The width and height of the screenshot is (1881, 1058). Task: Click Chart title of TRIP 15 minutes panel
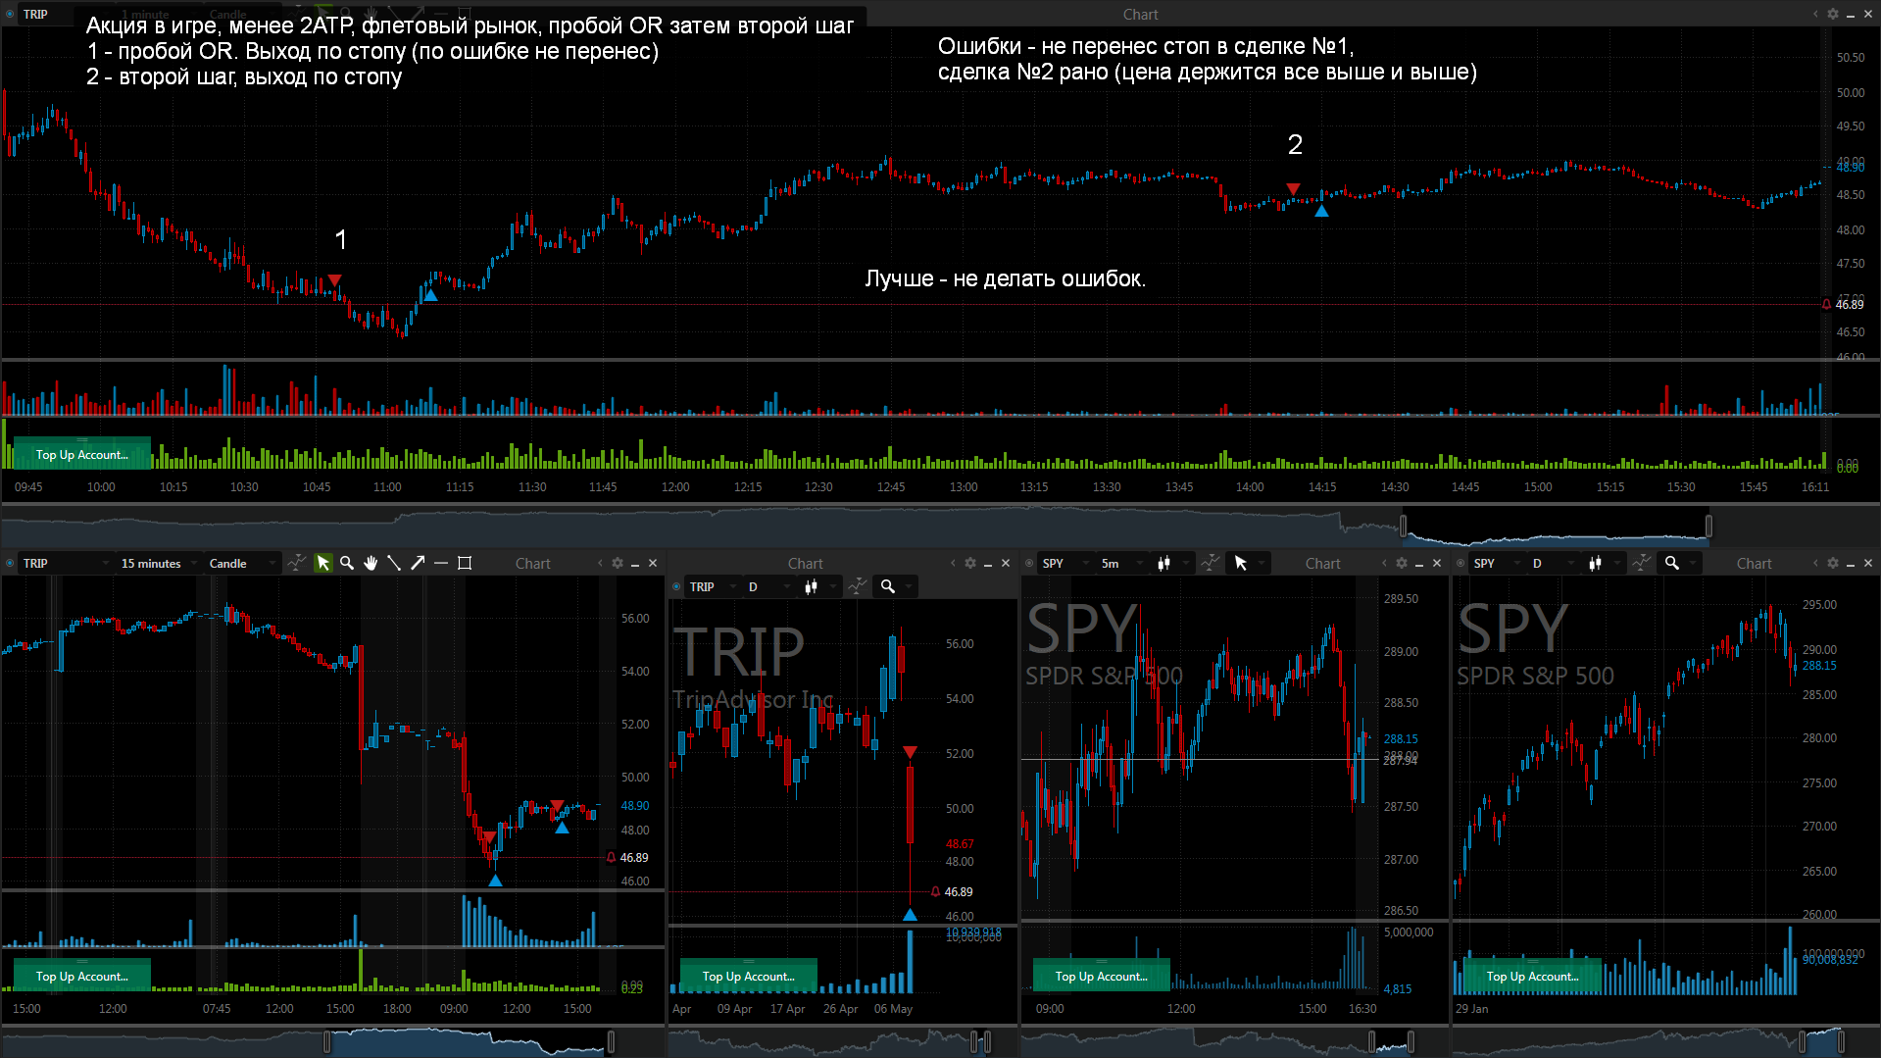click(x=532, y=564)
